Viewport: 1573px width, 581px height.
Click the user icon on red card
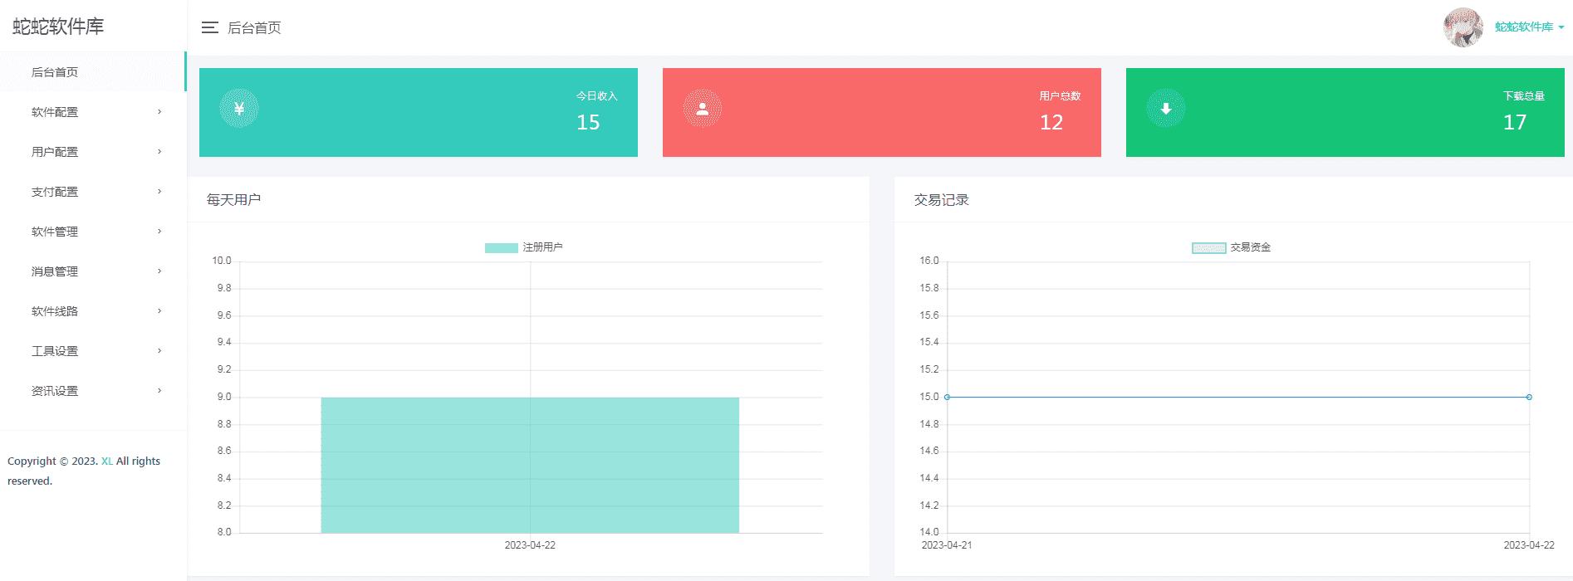[x=703, y=109]
